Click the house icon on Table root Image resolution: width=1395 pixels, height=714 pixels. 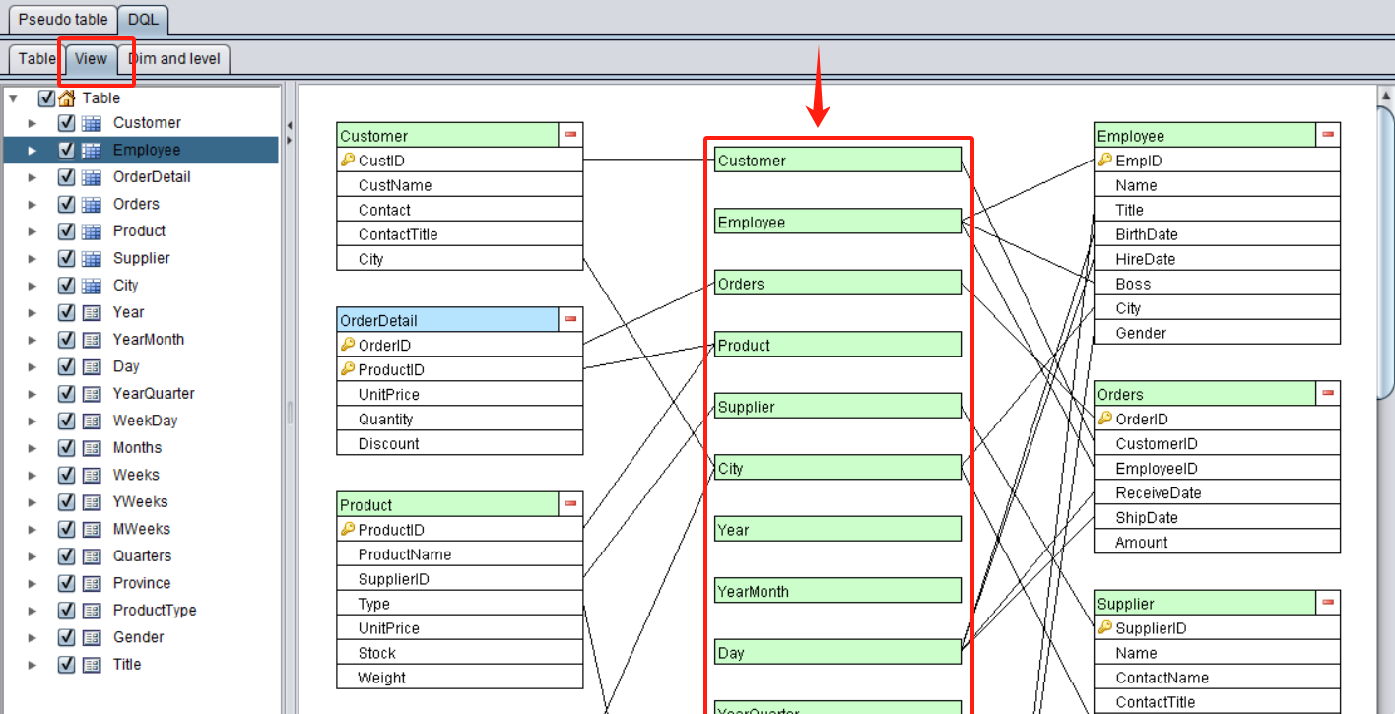point(67,98)
